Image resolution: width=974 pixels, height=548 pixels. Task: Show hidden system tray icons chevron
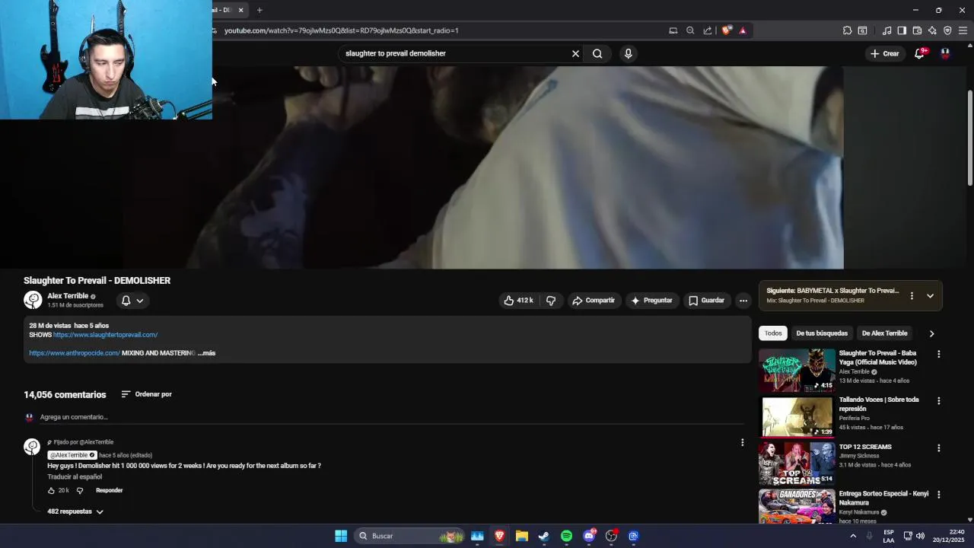[x=853, y=536]
